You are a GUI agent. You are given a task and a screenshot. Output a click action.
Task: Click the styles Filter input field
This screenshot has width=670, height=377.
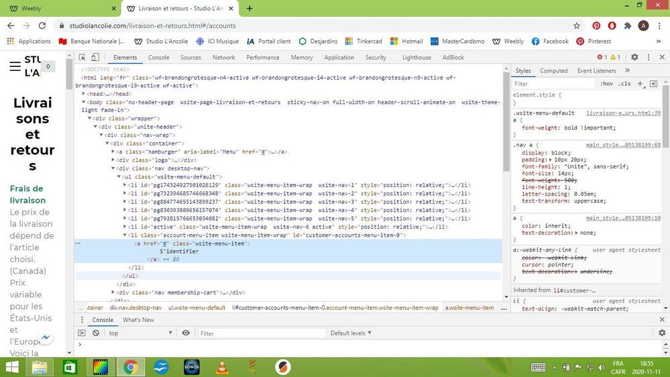click(x=553, y=84)
